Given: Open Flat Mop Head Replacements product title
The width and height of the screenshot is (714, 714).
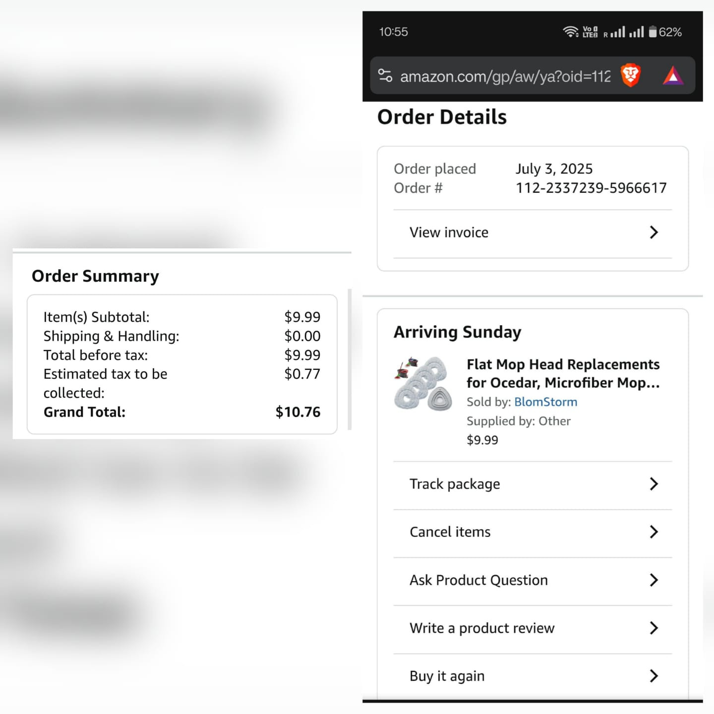Looking at the screenshot, I should [x=563, y=373].
